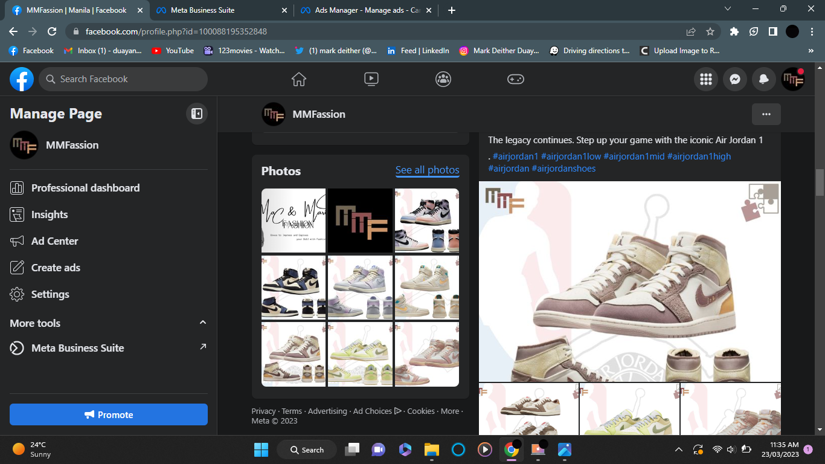Screen dimensions: 825x464
Task: Click the blue Promote button
Action: coord(109,414)
